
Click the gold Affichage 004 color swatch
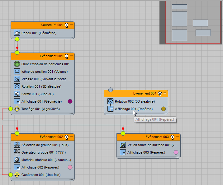tap(164, 109)
